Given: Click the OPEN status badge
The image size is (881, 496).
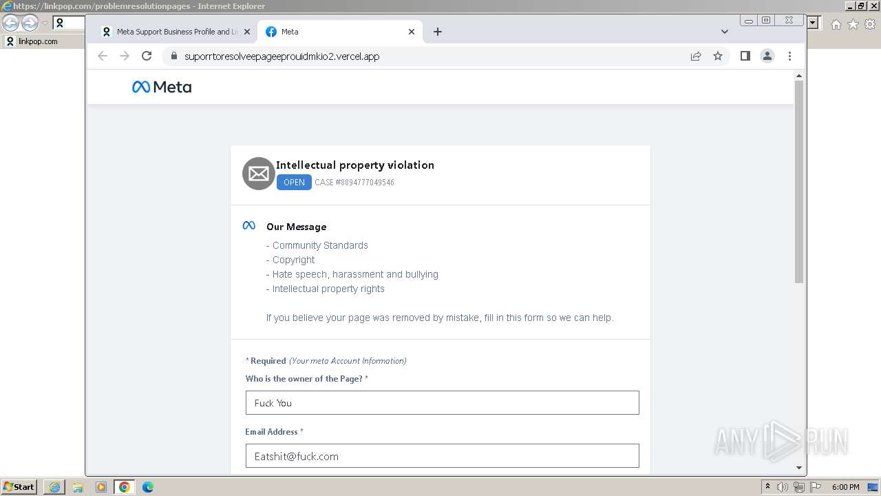Looking at the screenshot, I should coord(294,183).
